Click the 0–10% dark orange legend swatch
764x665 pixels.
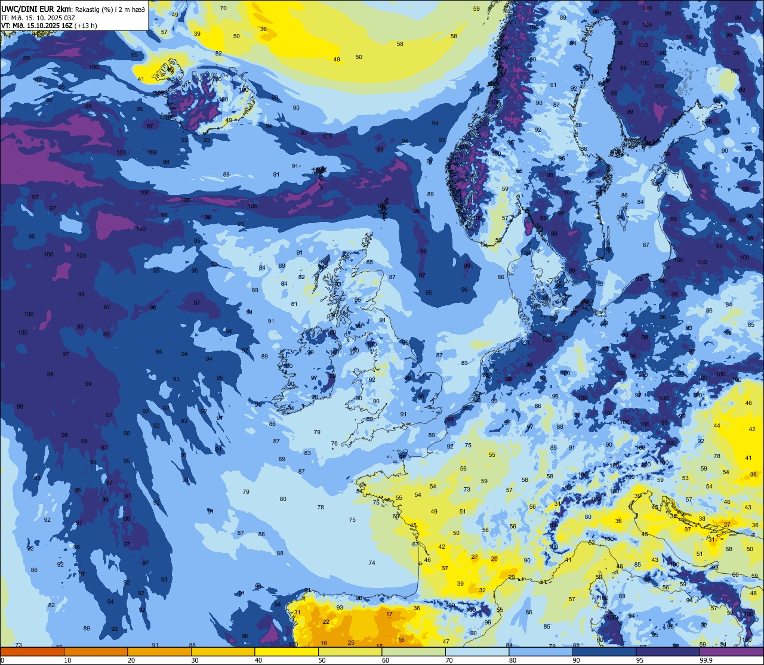[32, 651]
